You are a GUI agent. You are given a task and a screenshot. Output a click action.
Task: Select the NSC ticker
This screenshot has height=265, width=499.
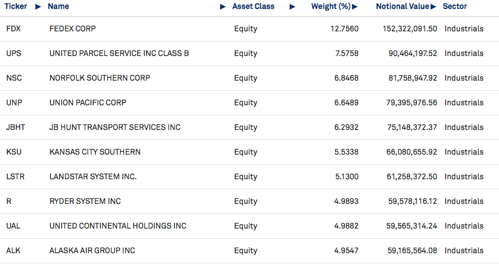coord(14,78)
